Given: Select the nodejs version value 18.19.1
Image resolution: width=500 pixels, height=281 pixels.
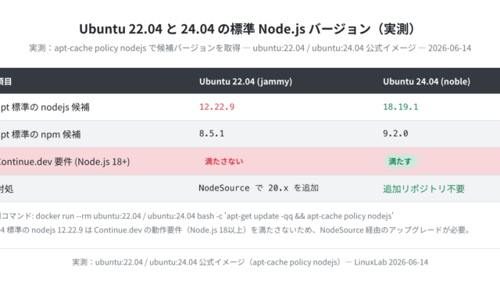Looking at the screenshot, I should [x=401, y=107].
